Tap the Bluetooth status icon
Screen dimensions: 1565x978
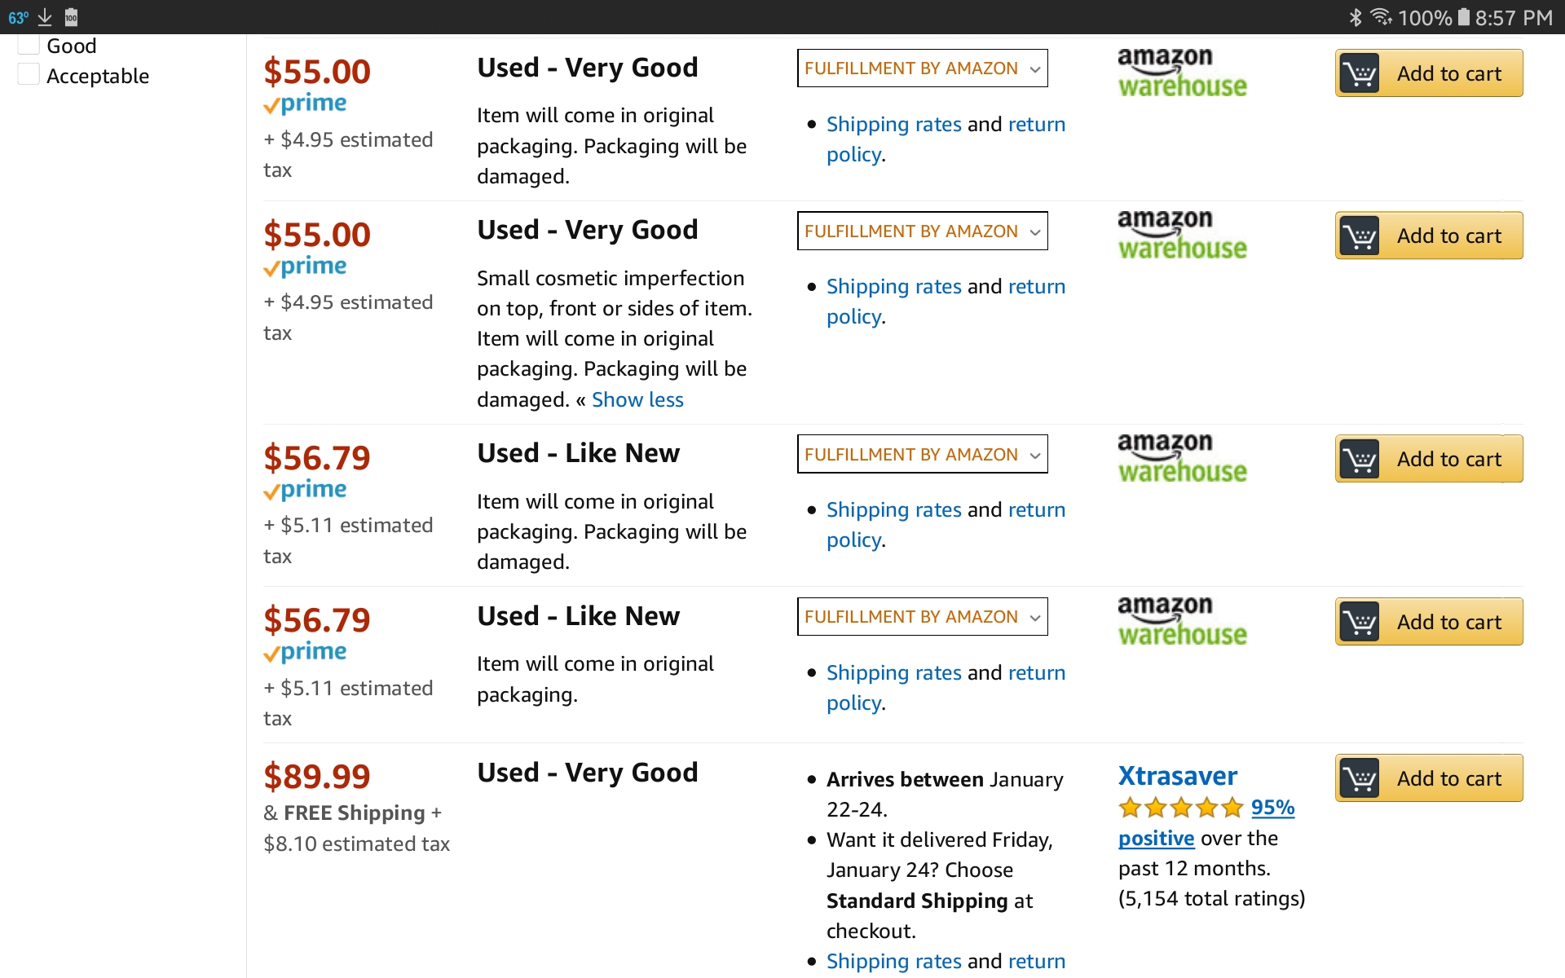(x=1355, y=17)
